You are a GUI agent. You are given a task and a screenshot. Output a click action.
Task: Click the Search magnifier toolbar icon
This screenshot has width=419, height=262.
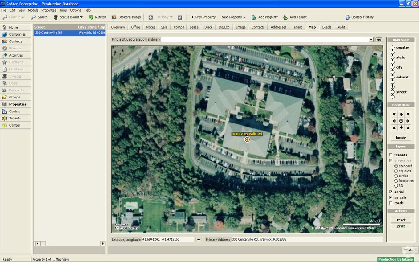coord(33,17)
